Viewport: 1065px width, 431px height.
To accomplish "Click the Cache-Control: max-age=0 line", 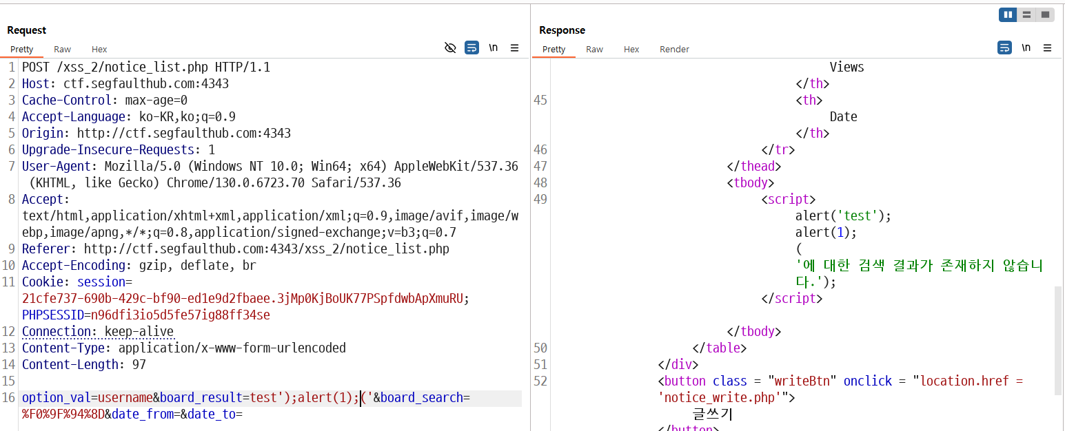I will coord(105,101).
